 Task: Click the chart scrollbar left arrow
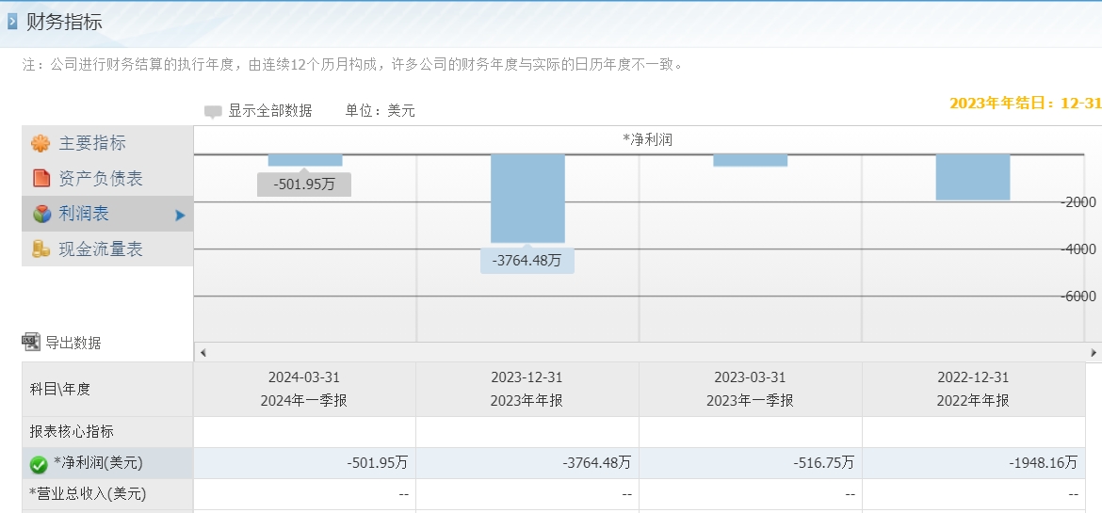point(203,352)
